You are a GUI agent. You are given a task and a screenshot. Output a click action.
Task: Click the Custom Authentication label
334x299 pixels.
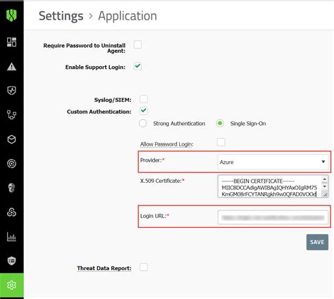click(99, 112)
